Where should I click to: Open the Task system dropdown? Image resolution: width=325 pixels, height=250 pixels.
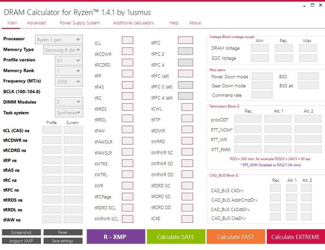pos(69,112)
